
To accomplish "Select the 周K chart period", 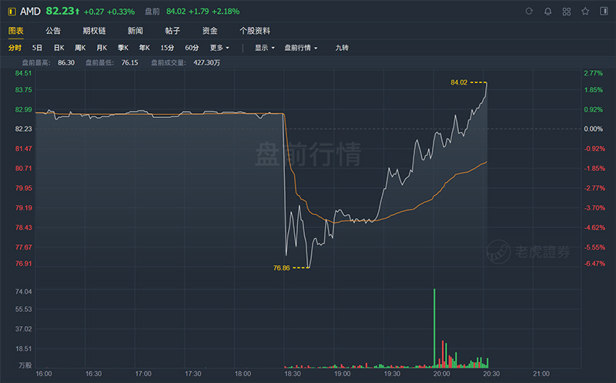I will [x=80, y=48].
